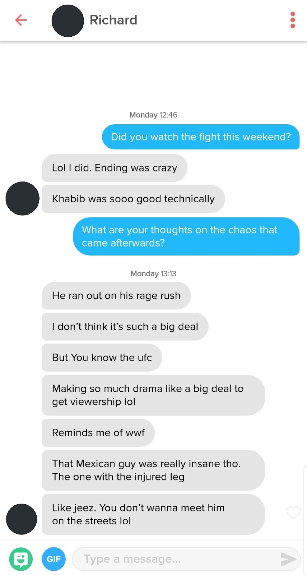Send message with paper plane icon
The image size is (307, 575).
pyautogui.click(x=288, y=559)
